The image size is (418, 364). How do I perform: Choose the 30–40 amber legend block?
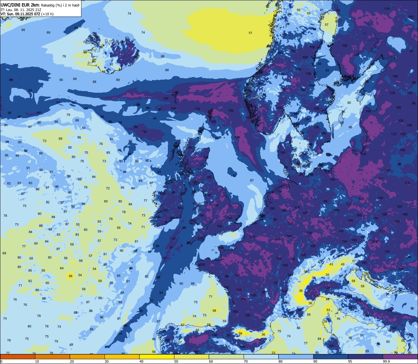pos(122,356)
